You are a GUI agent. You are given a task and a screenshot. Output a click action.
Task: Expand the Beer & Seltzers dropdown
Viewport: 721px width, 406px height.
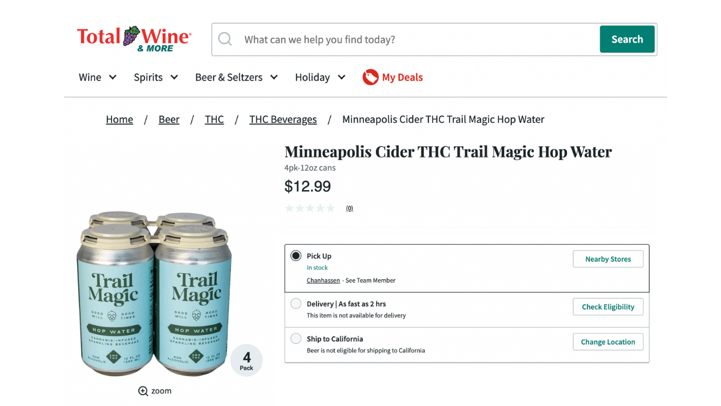(237, 77)
